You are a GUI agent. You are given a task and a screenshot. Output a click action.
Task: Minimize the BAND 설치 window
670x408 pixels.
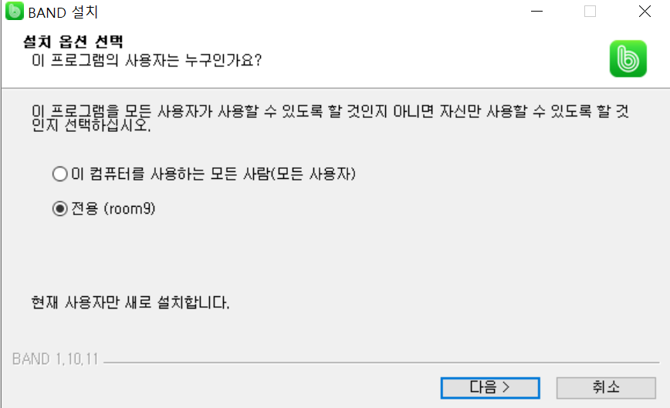point(536,12)
